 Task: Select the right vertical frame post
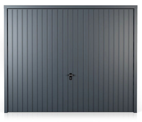point(135,61)
